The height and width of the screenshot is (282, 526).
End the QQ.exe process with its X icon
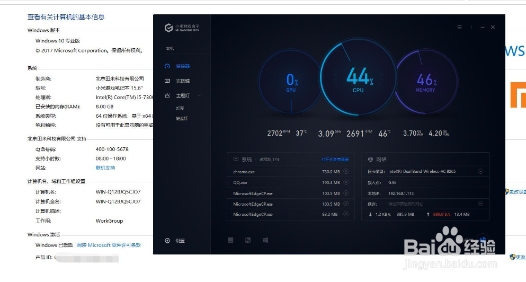pyautogui.click(x=346, y=182)
